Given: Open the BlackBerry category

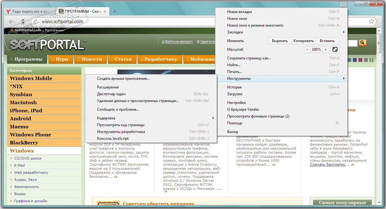Looking at the screenshot, I should (x=44, y=143).
